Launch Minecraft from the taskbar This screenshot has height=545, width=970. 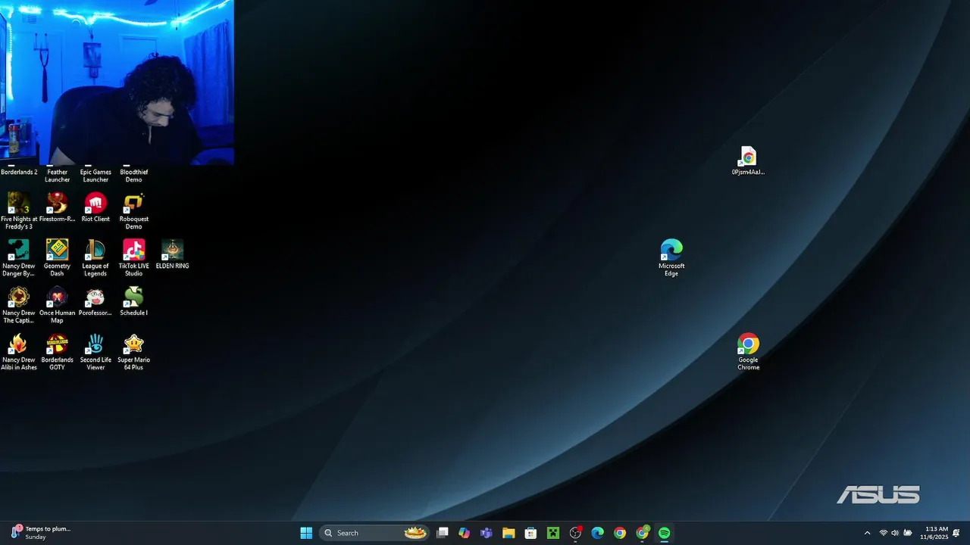tap(553, 533)
